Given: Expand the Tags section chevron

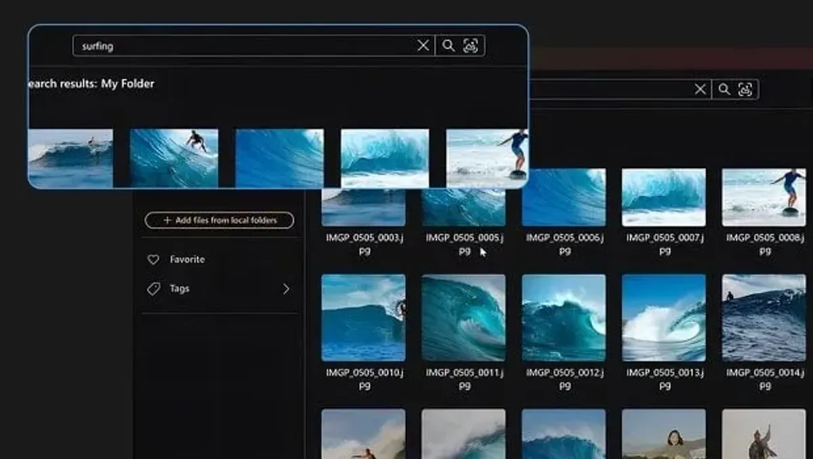Looking at the screenshot, I should click(x=286, y=289).
